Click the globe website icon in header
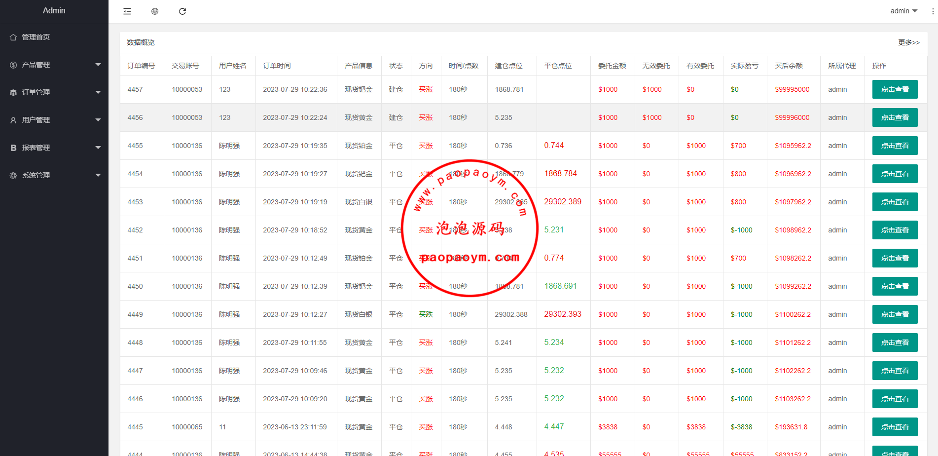Viewport: 938px width, 456px height. click(155, 11)
